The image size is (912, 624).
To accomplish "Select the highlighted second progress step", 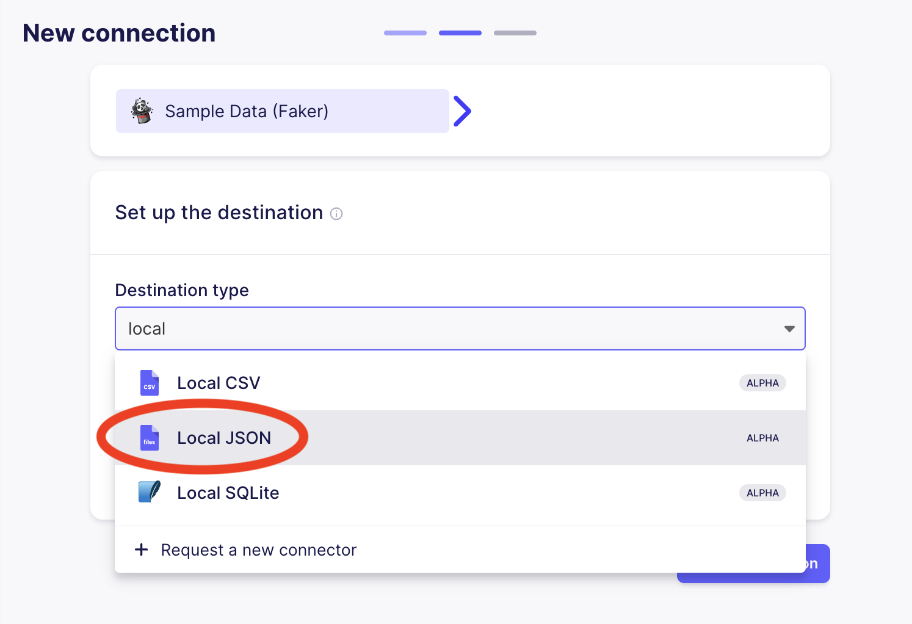I will (460, 32).
